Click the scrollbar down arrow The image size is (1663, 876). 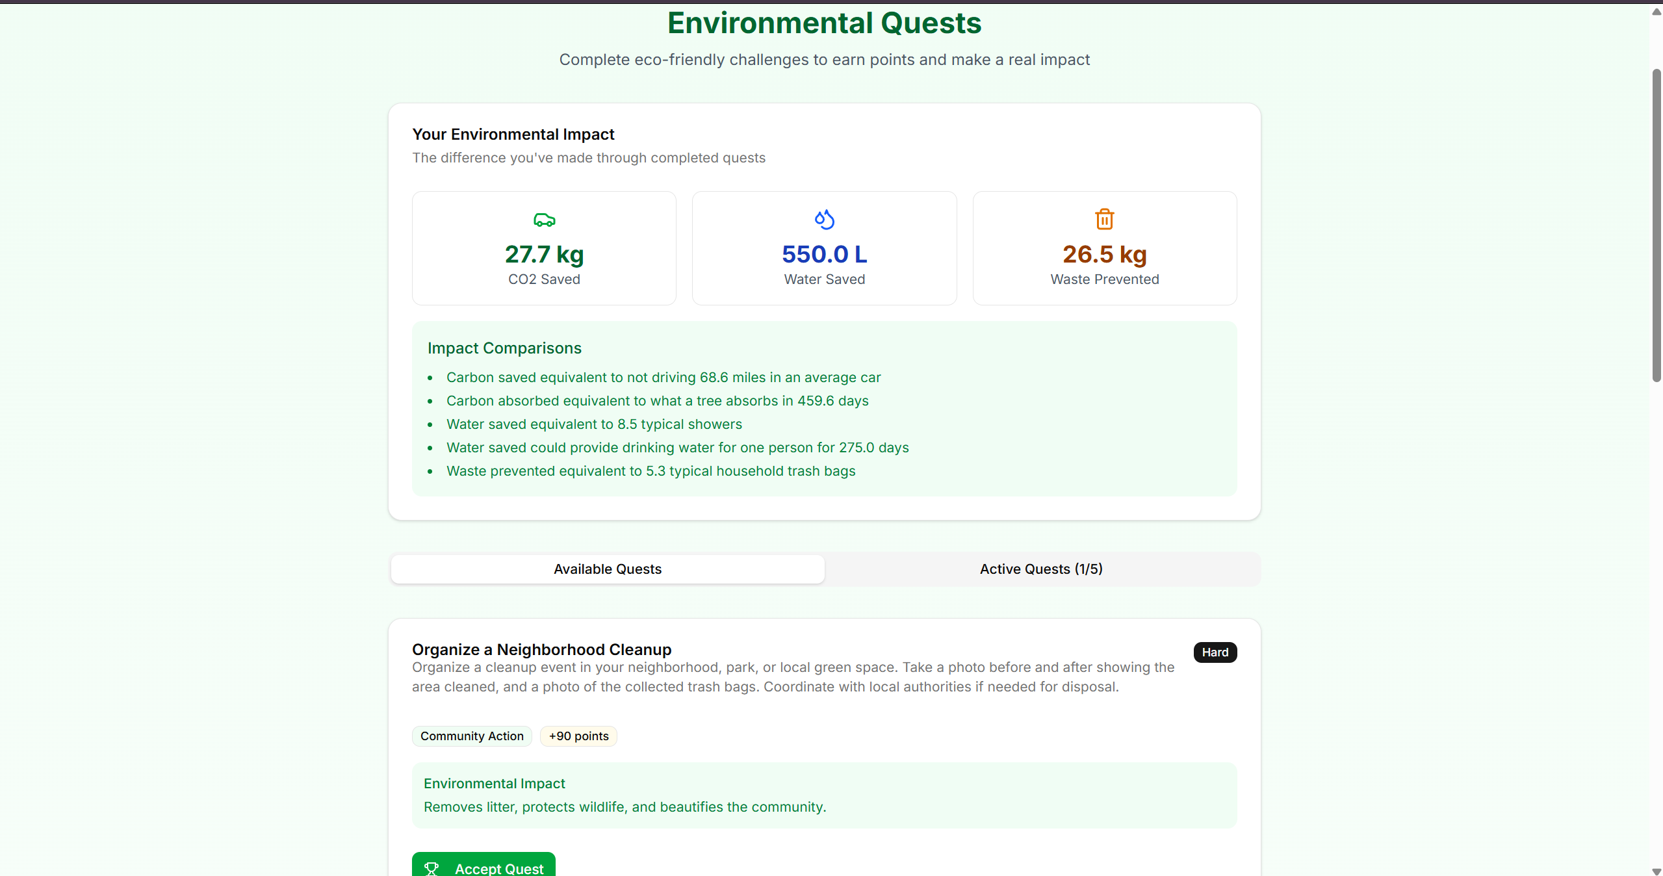pos(1657,871)
